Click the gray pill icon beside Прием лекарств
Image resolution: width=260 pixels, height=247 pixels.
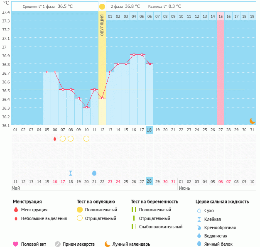pyautogui.click(x=58, y=244)
